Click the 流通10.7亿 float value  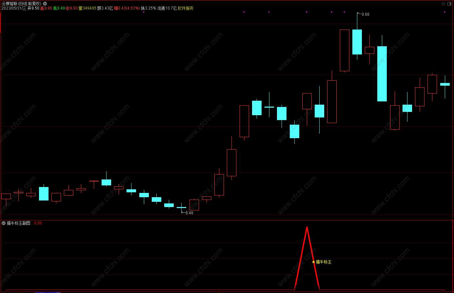[167, 8]
